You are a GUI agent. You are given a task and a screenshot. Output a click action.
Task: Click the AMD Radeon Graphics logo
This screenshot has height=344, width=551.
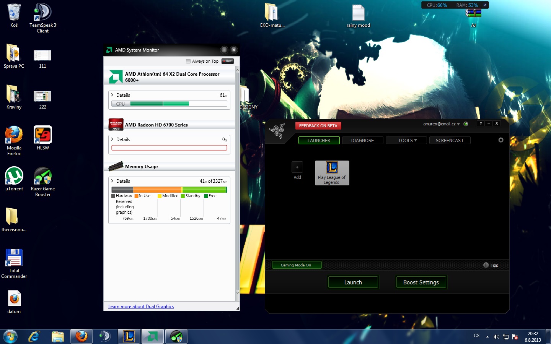click(x=116, y=124)
